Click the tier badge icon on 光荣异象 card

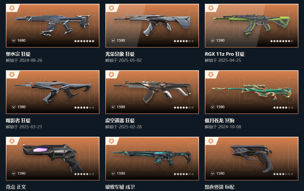pos(111,8)
